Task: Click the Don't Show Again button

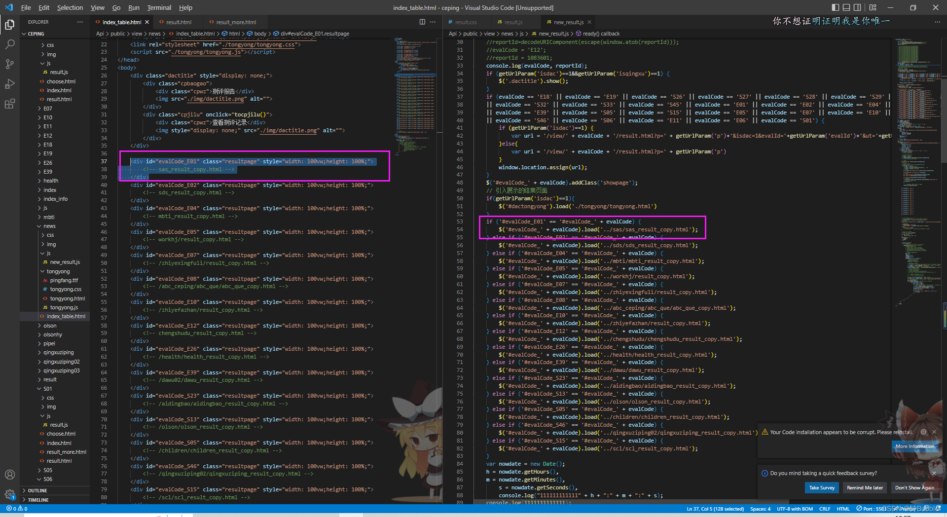Action: point(914,487)
